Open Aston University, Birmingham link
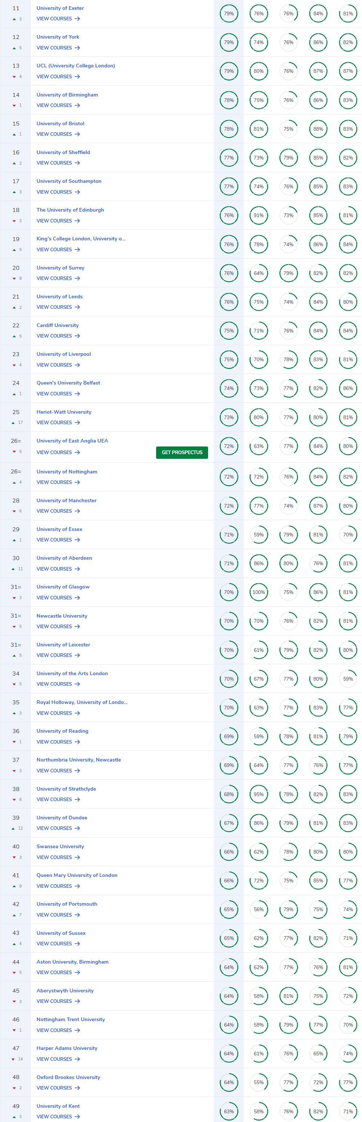 click(x=73, y=961)
